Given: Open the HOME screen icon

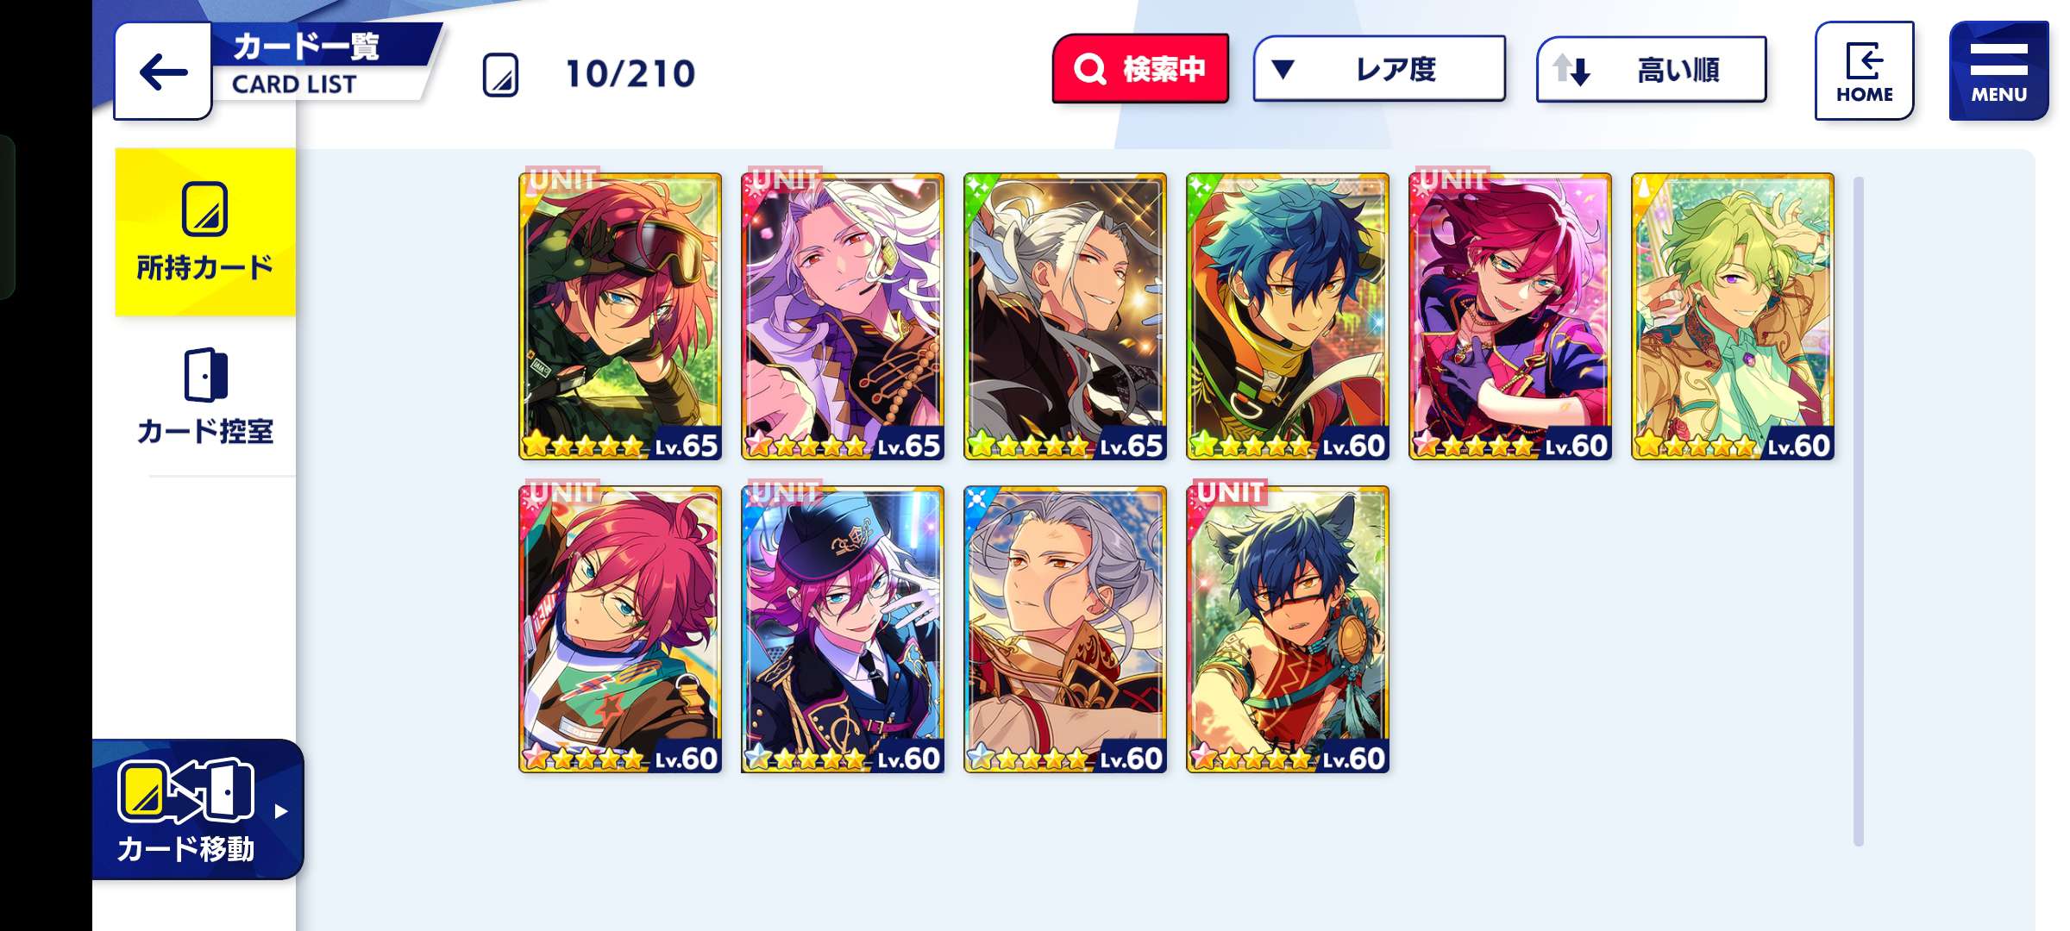Looking at the screenshot, I should click(x=1864, y=71).
